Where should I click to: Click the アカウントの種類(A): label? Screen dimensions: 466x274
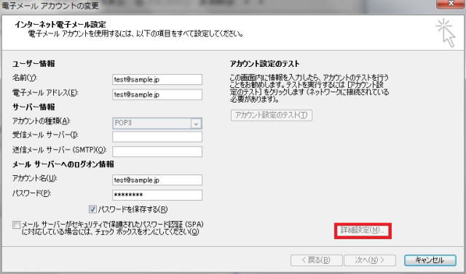[x=42, y=121]
